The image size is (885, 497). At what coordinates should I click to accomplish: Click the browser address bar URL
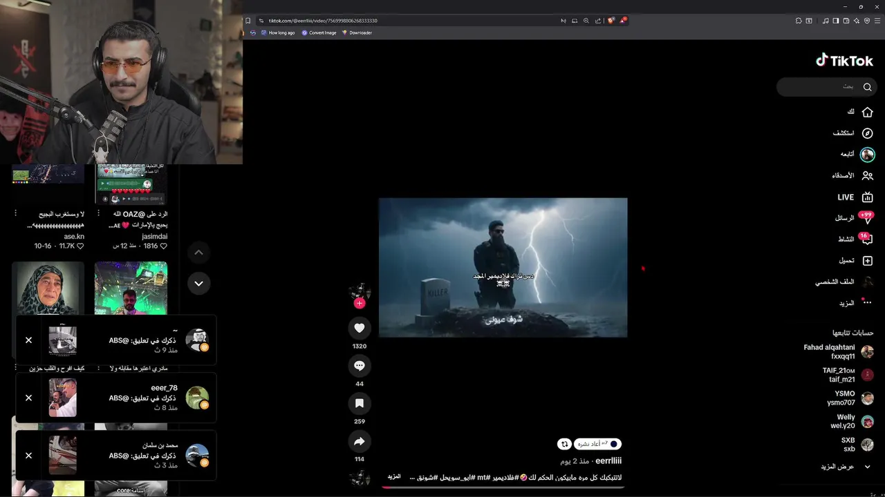click(x=323, y=21)
